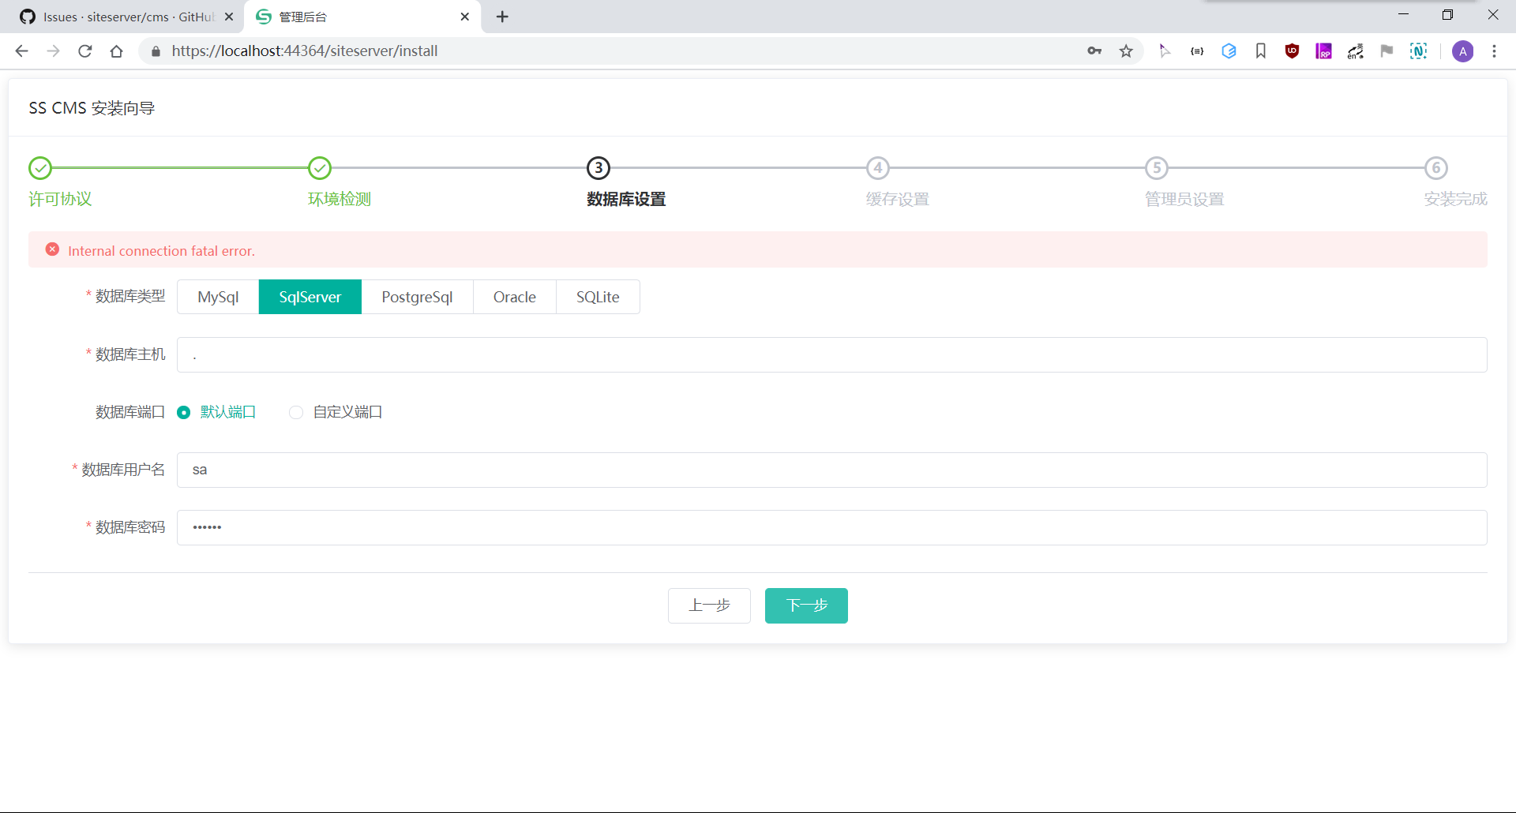Click step 5 管理员设置 circle

point(1157,168)
